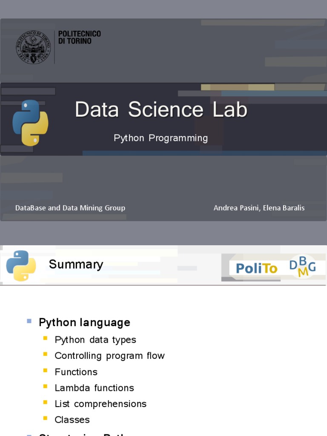Click the DBMG logo
Image resolution: width=327 pixels, height=436 pixels.
pyautogui.click(x=303, y=267)
